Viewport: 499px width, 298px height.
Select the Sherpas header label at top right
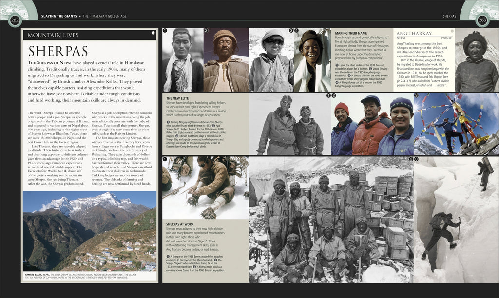(x=449, y=16)
